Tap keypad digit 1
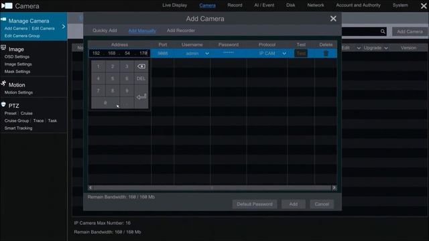429x241 pixels. tap(99, 66)
